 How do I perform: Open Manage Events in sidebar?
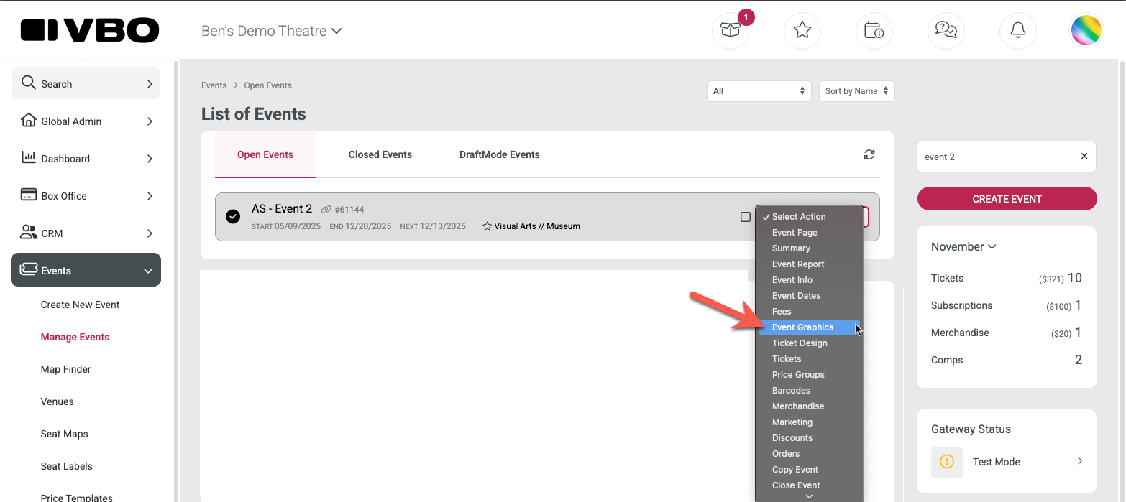[75, 337]
